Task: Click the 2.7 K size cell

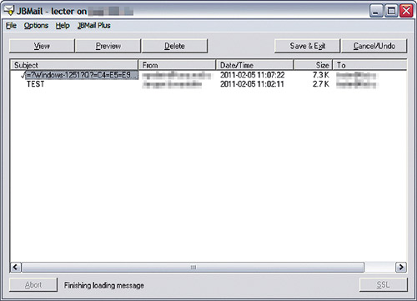Action: click(x=321, y=84)
